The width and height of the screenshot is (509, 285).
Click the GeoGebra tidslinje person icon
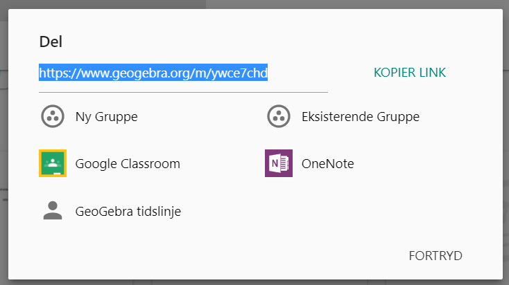click(53, 211)
